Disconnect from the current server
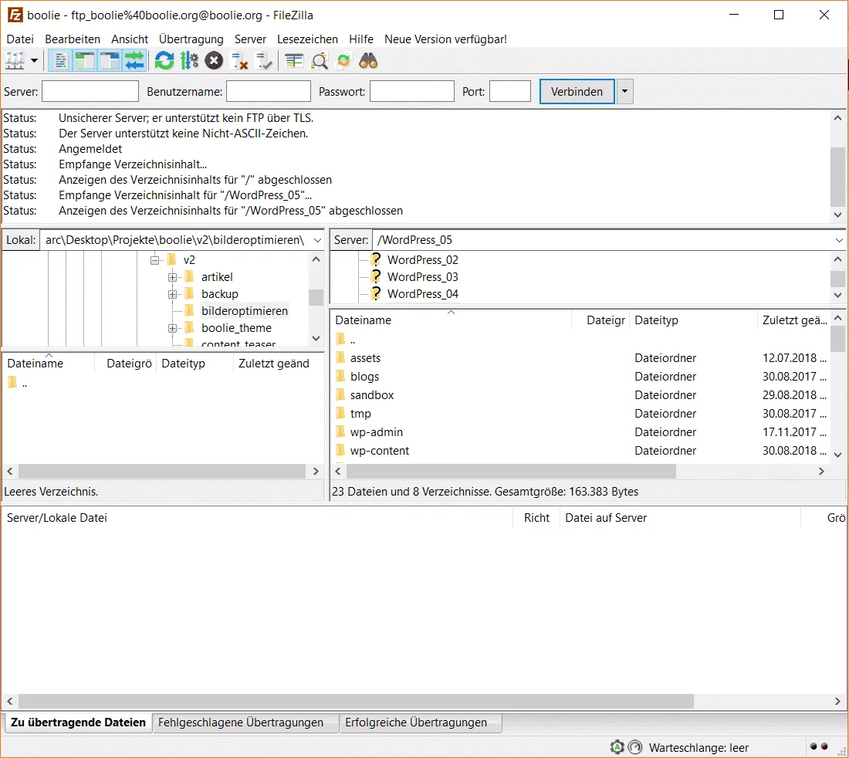 pyautogui.click(x=238, y=61)
